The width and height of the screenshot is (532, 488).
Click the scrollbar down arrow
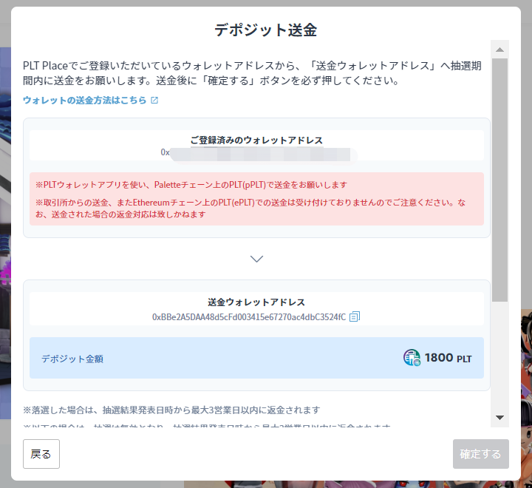coord(499,417)
